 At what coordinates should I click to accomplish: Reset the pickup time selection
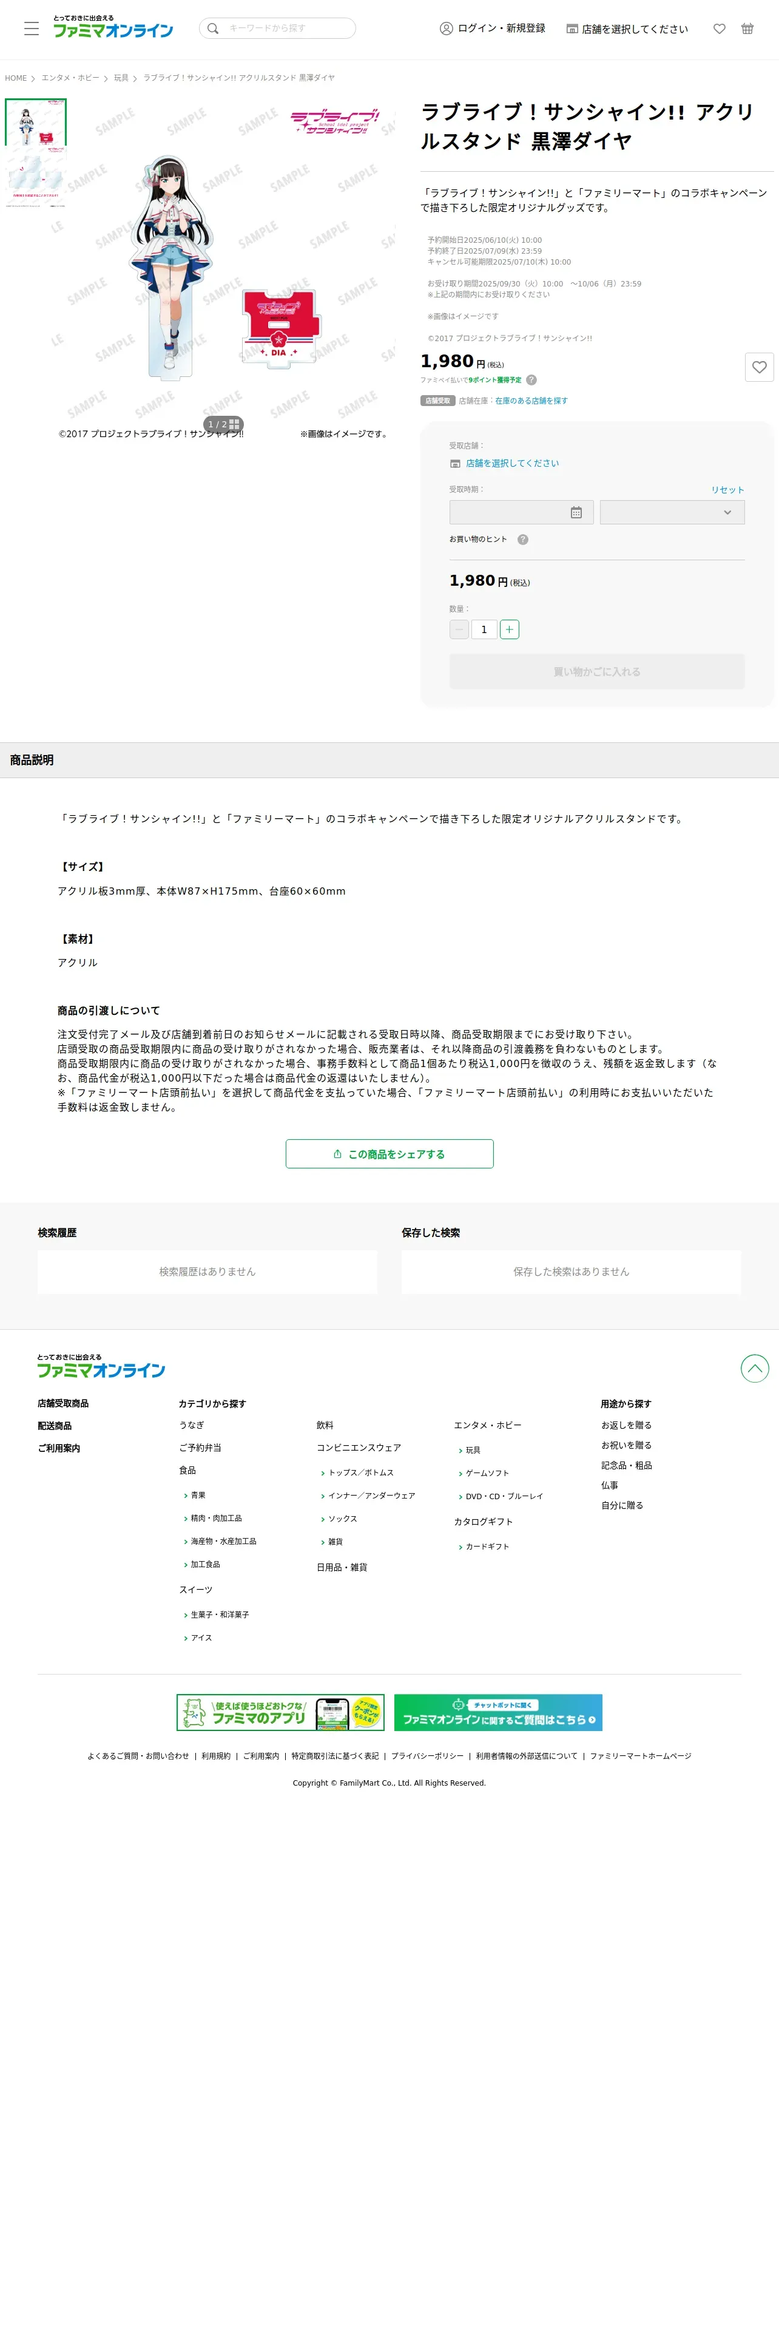click(x=727, y=489)
